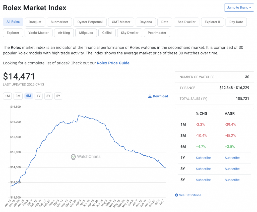The image size is (257, 212).
Task: Click the Rolex Market Index heading
Action: pos(35,8)
